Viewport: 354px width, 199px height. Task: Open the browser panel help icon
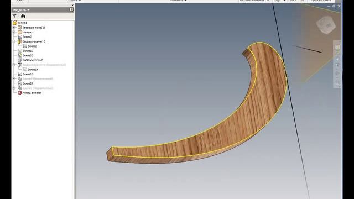pyautogui.click(x=71, y=10)
